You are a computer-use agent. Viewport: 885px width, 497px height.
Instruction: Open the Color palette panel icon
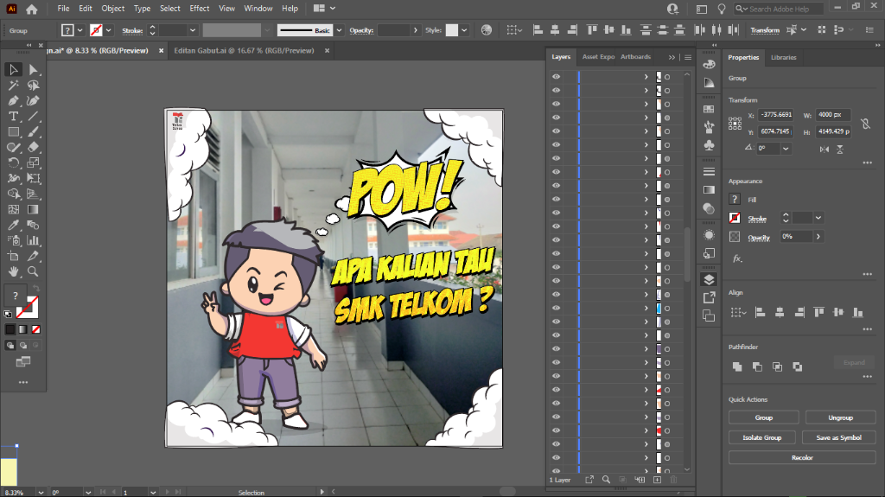[709, 64]
